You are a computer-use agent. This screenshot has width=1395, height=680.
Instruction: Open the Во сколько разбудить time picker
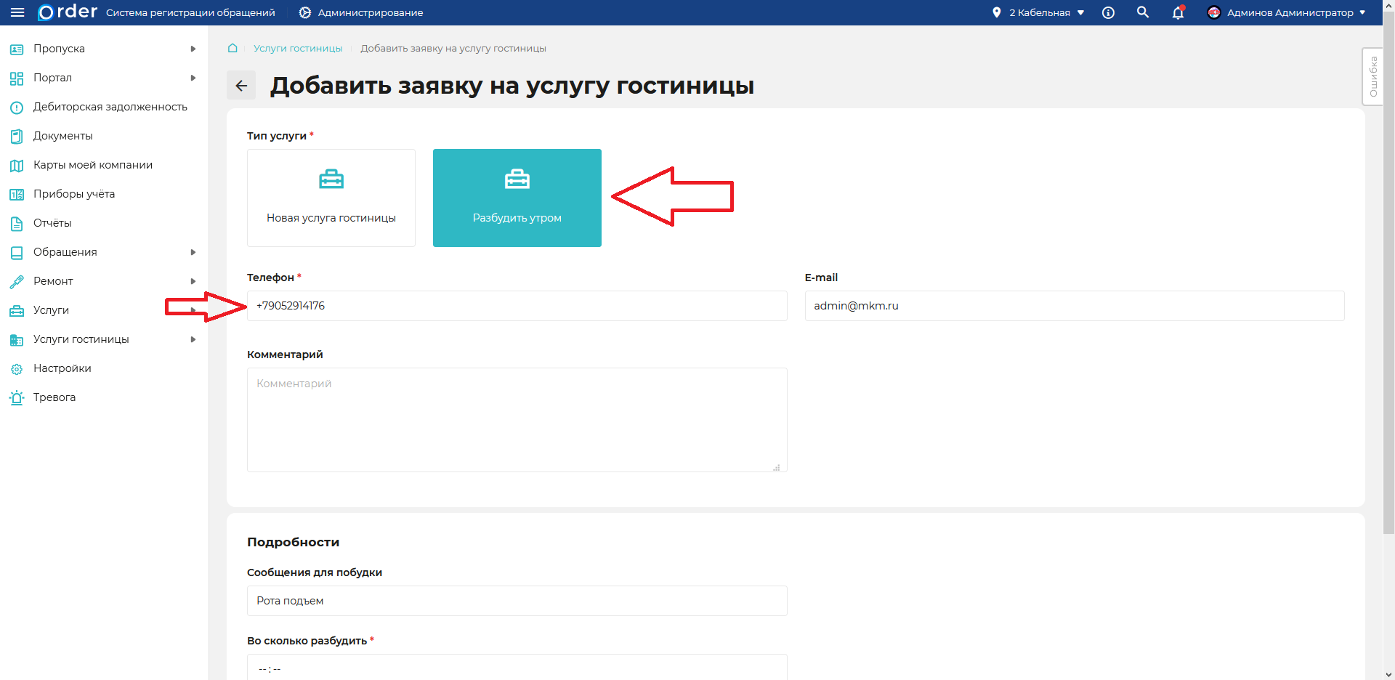point(517,666)
